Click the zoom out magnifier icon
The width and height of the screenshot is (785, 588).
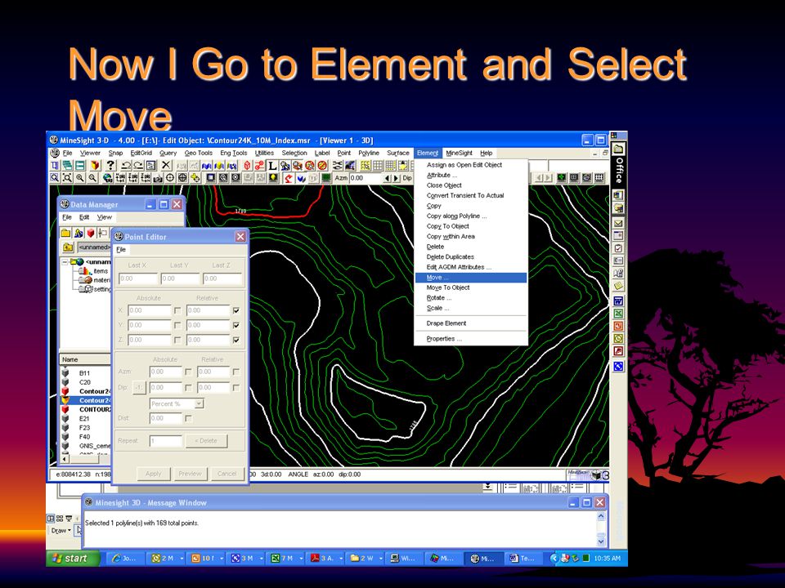(92, 177)
